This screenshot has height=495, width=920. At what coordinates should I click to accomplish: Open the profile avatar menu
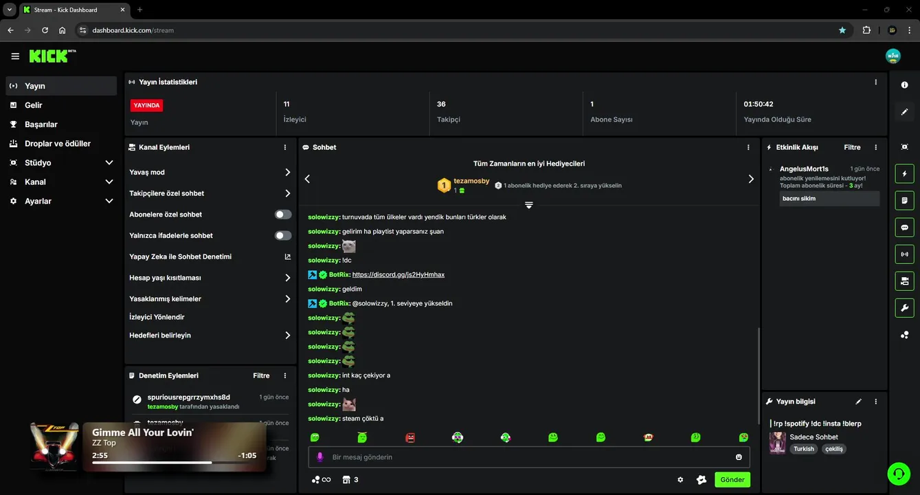(893, 56)
